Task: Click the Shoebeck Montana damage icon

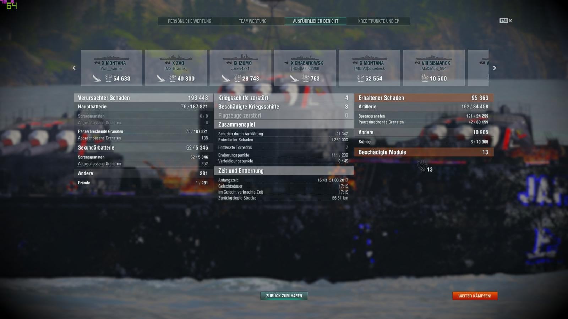Action: click(361, 78)
